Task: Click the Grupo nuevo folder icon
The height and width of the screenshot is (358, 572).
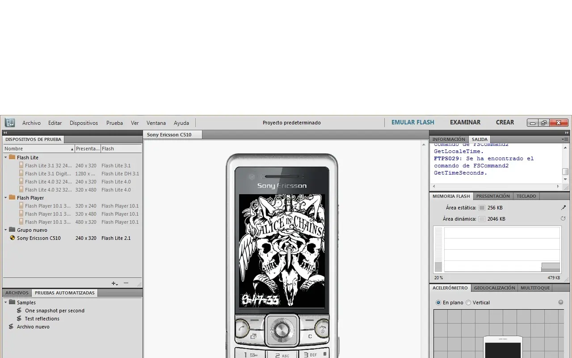Action: (12, 230)
